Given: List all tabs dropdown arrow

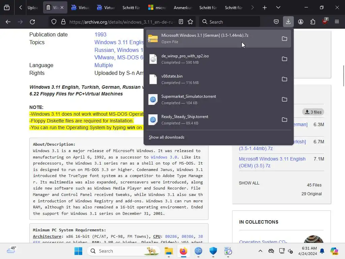Looking at the screenshot, I should (x=278, y=8).
